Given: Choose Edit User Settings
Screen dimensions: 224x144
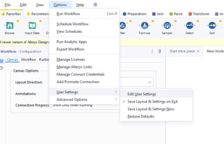Looking at the screenshot, I should (157, 94).
